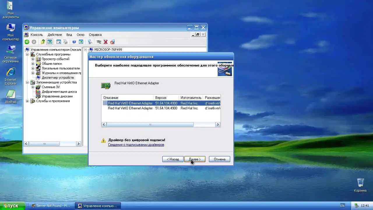This screenshot has height=210, width=373.
Task: Click the Назад button in the wizard
Action: coord(173,159)
